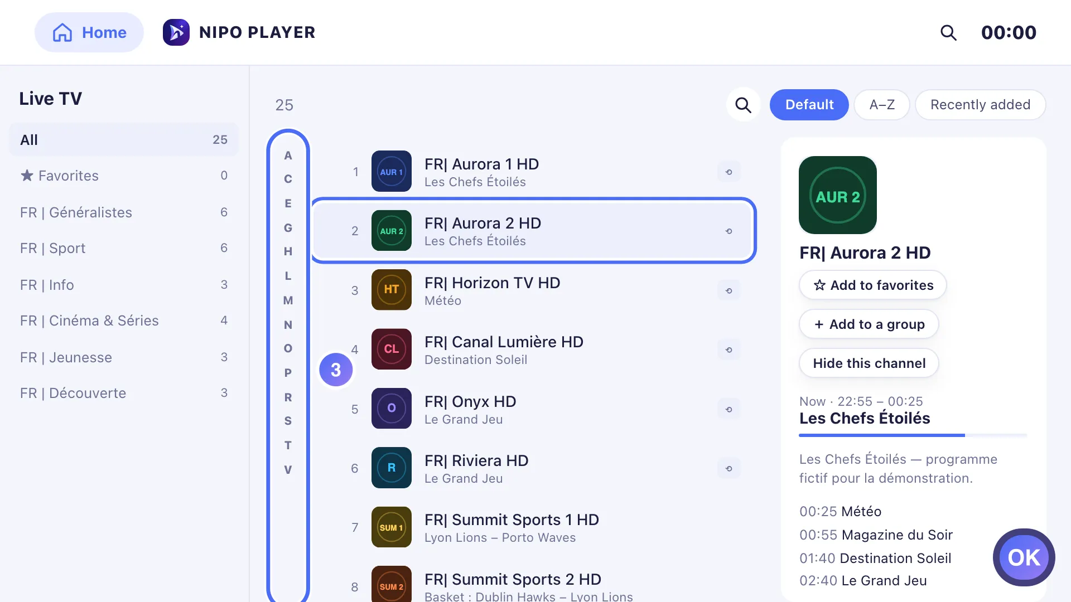Jump to letter S in alphabet index
This screenshot has height=602, width=1071.
(x=288, y=421)
